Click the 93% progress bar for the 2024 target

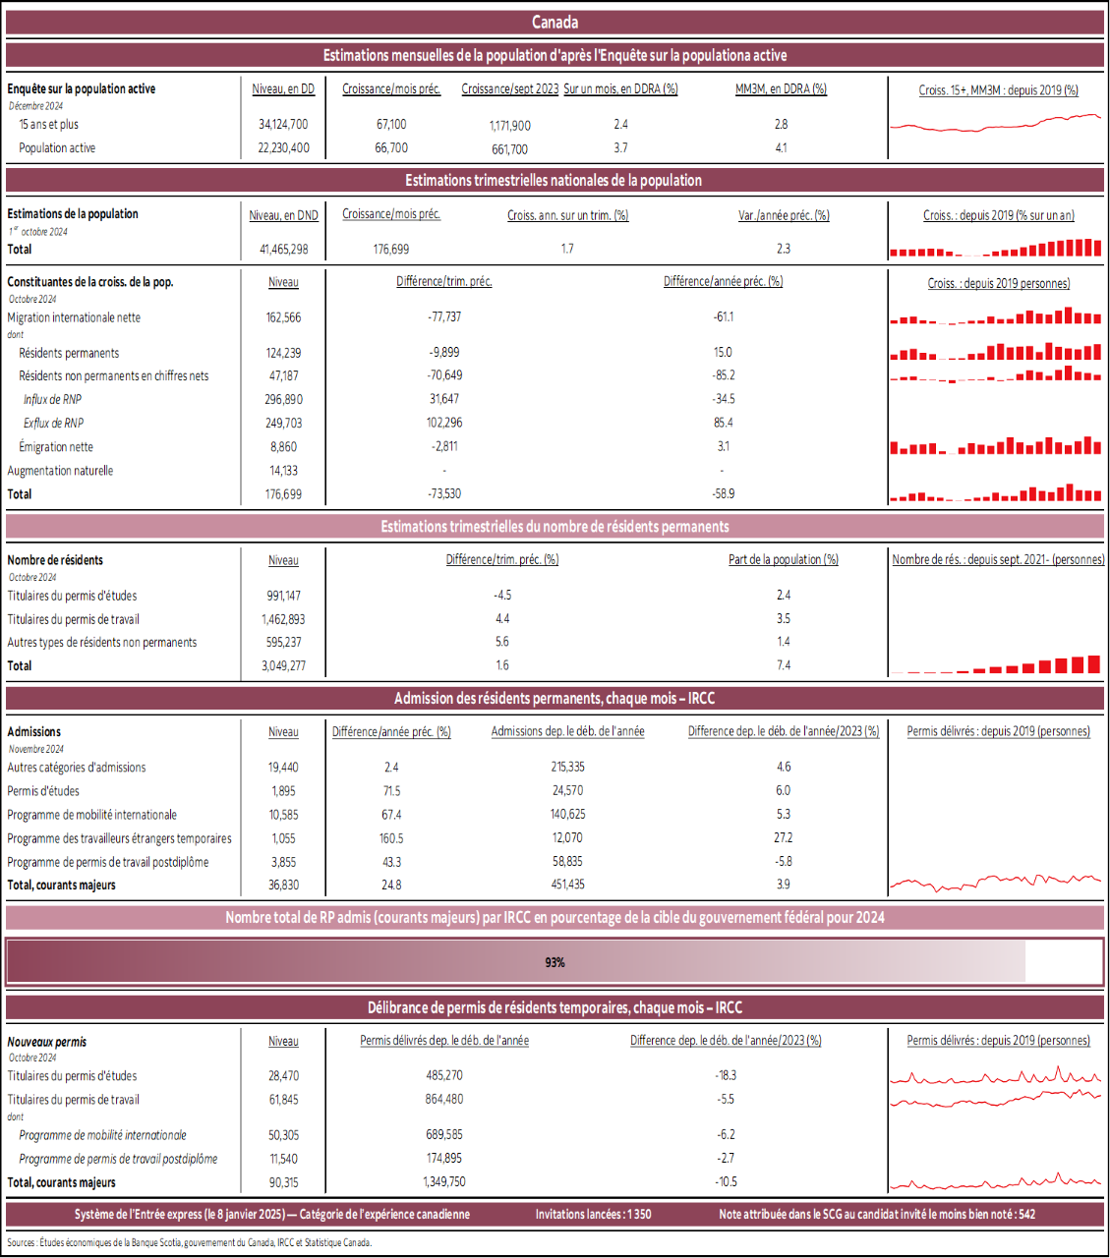[555, 961]
